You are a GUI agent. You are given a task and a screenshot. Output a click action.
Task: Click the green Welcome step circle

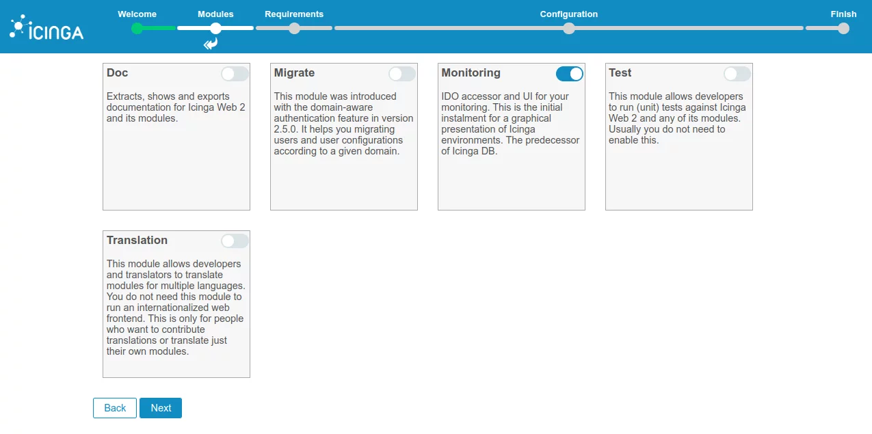(137, 28)
